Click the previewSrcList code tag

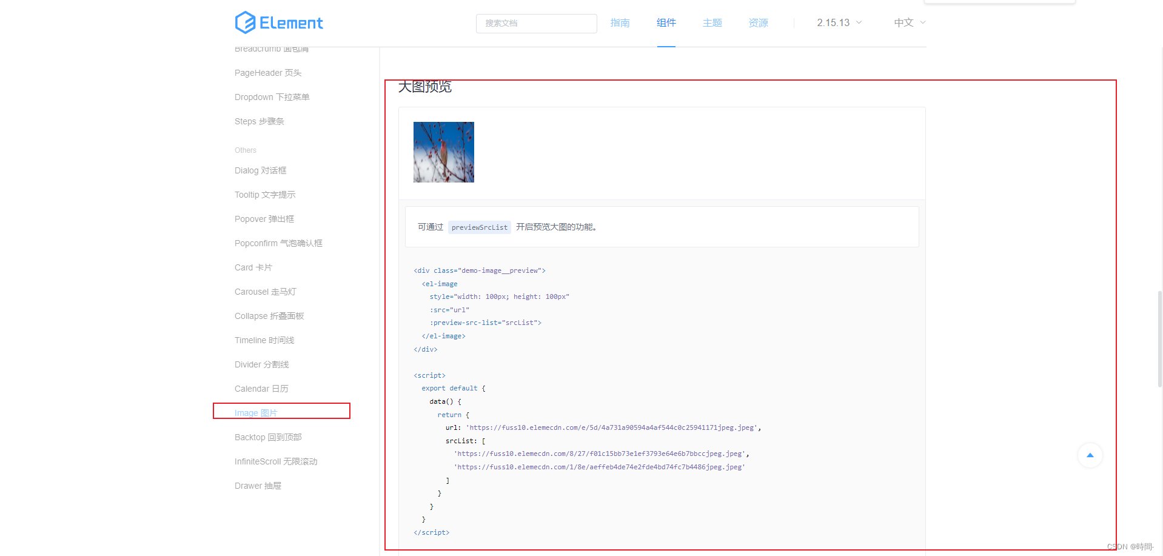[x=480, y=227]
